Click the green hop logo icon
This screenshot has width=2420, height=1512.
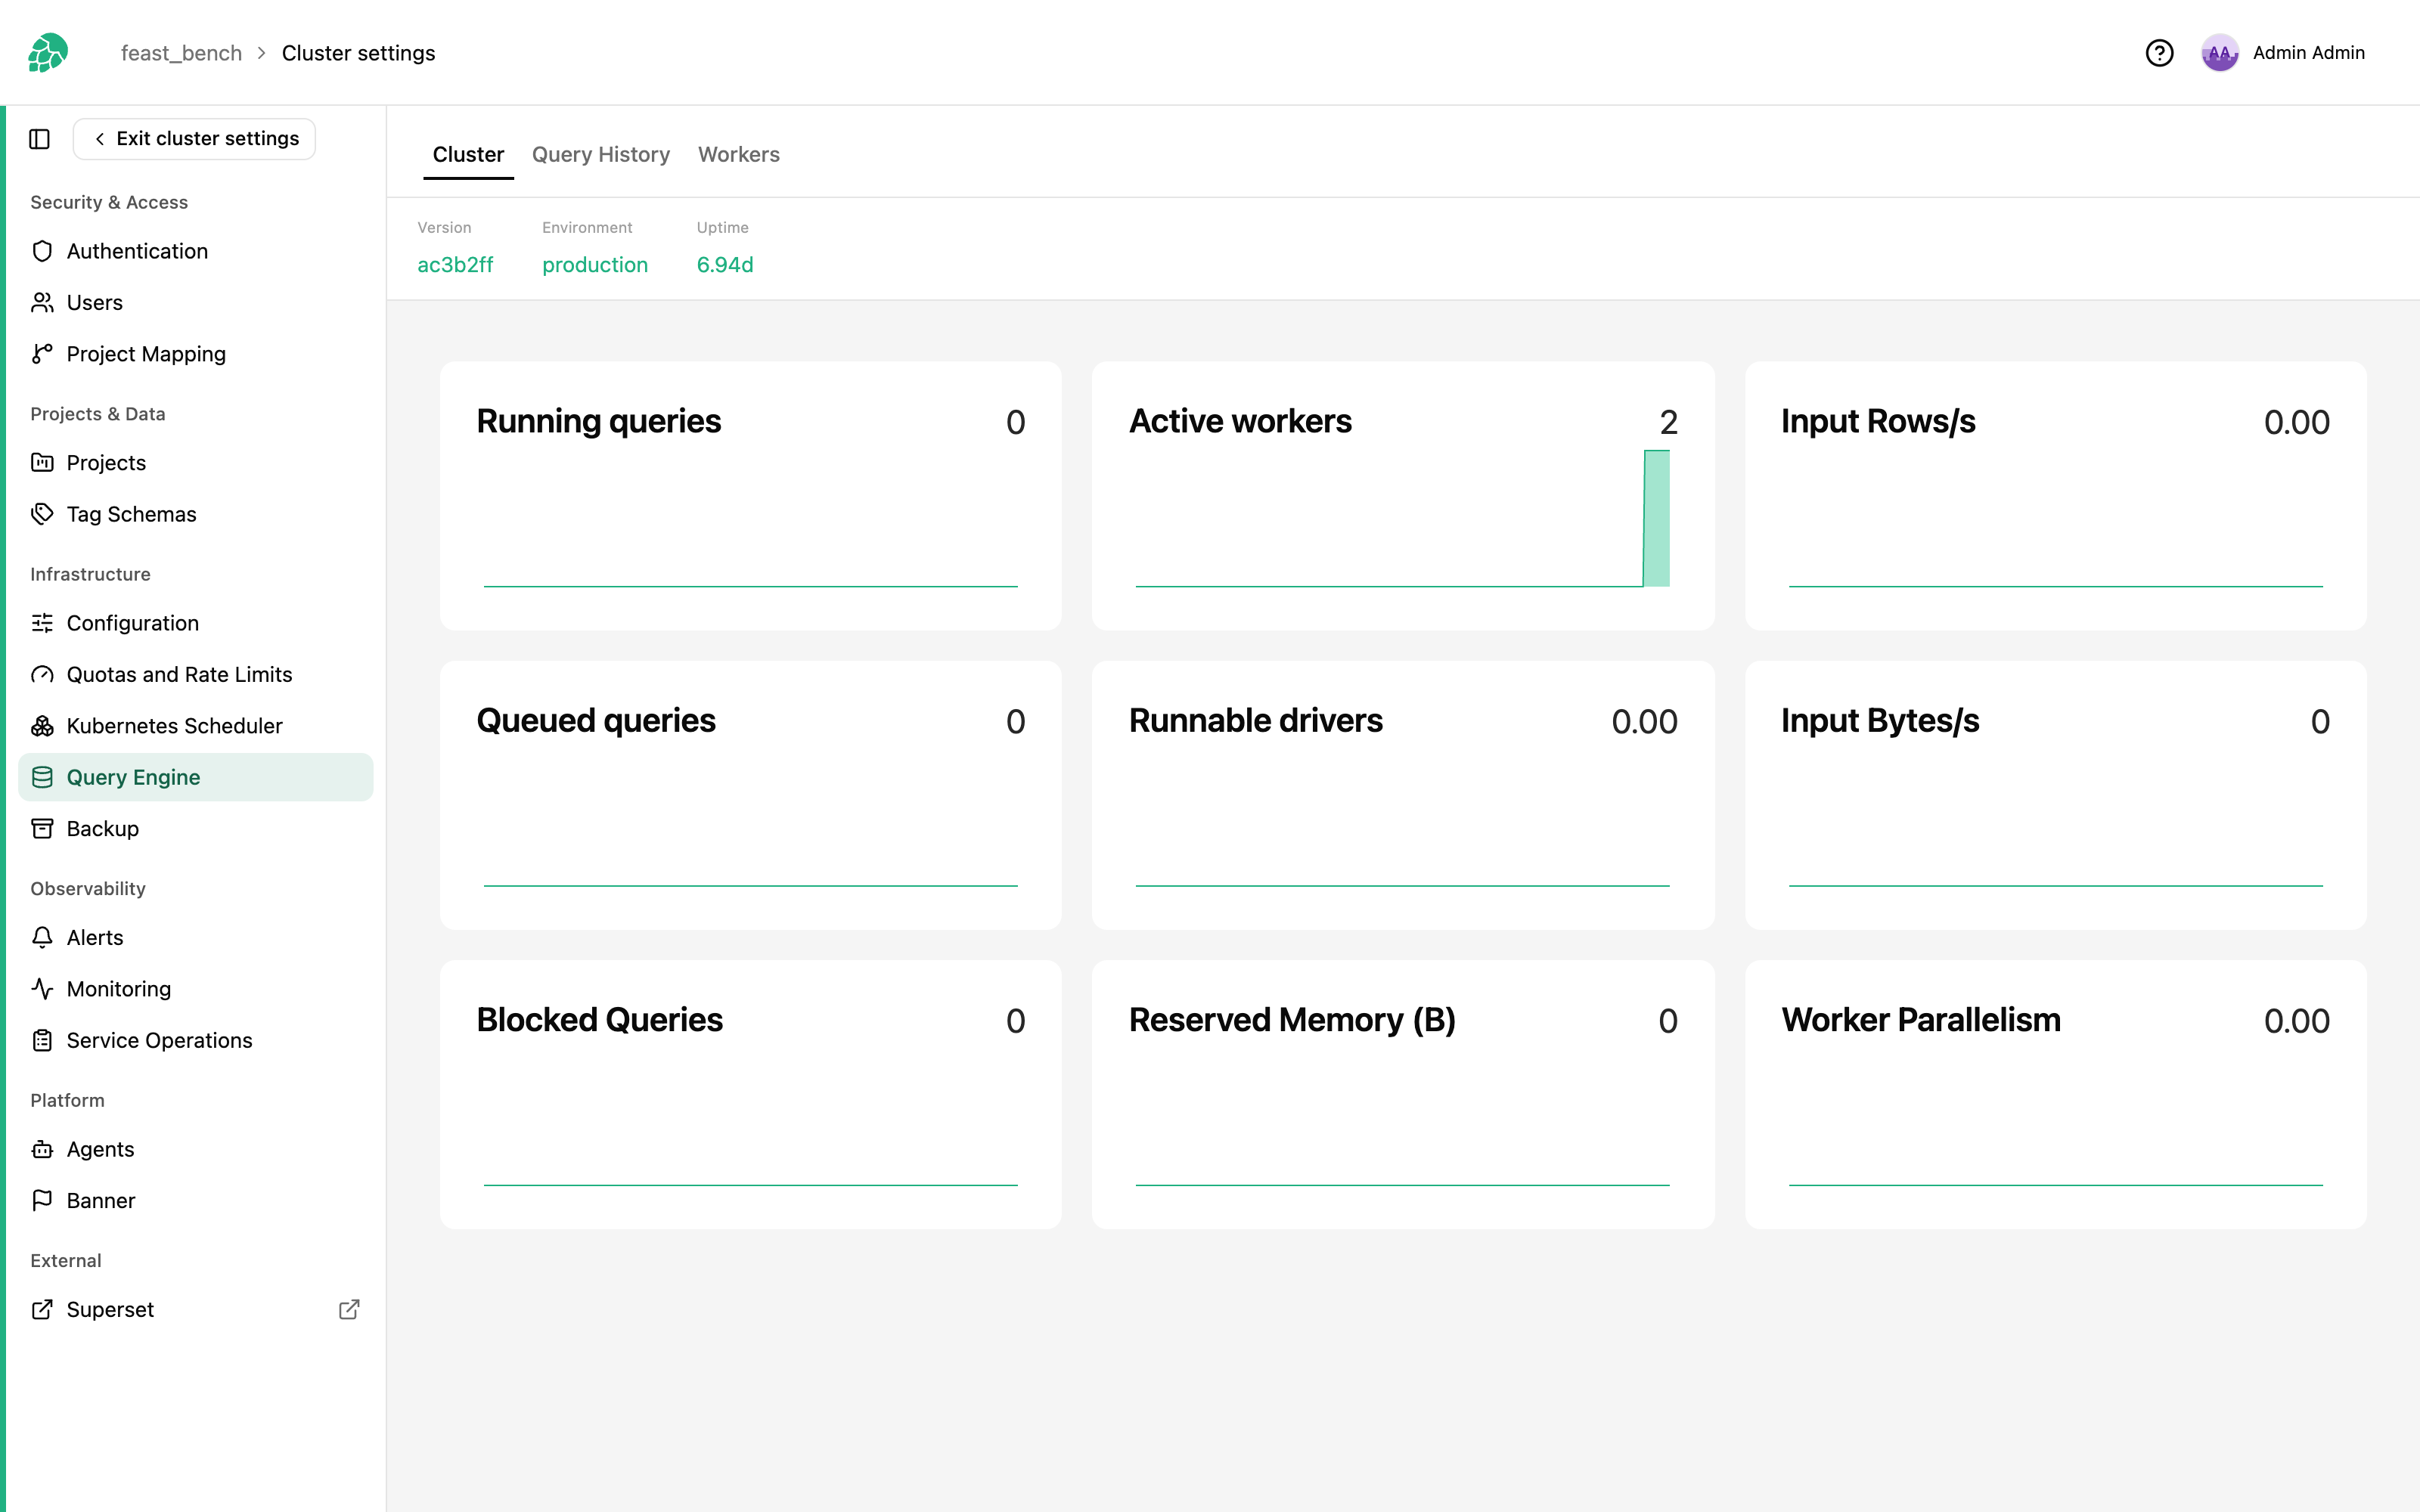47,53
